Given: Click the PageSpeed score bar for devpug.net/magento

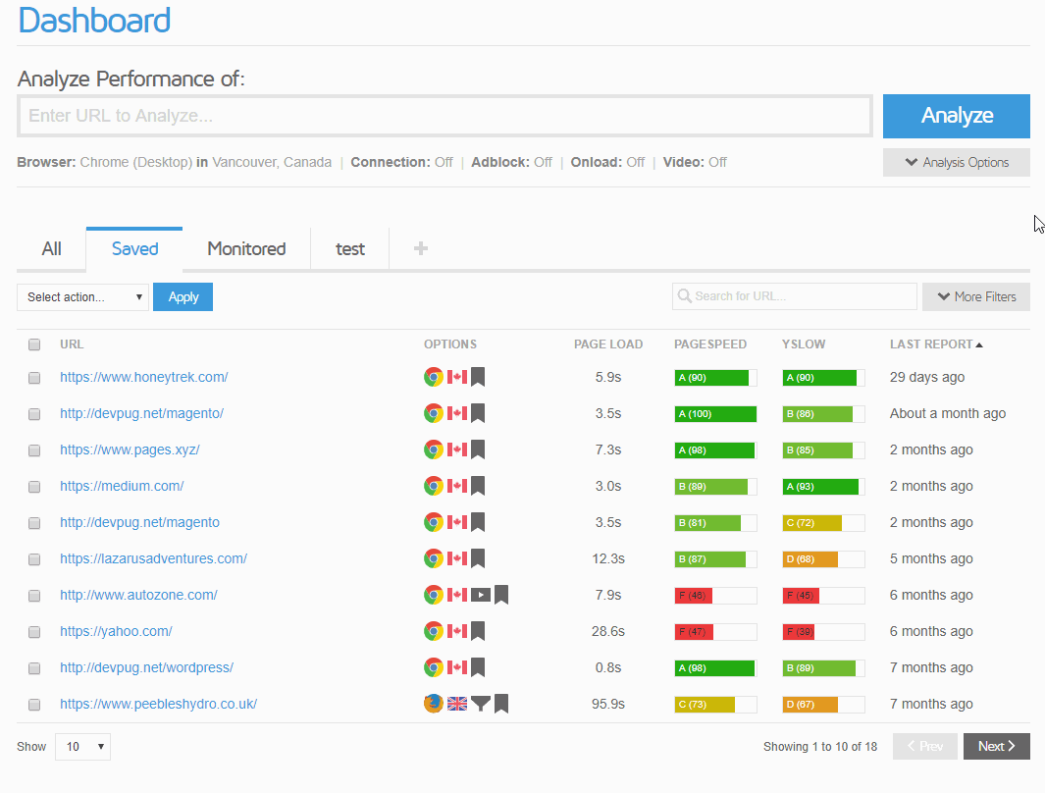Looking at the screenshot, I should tap(715, 522).
